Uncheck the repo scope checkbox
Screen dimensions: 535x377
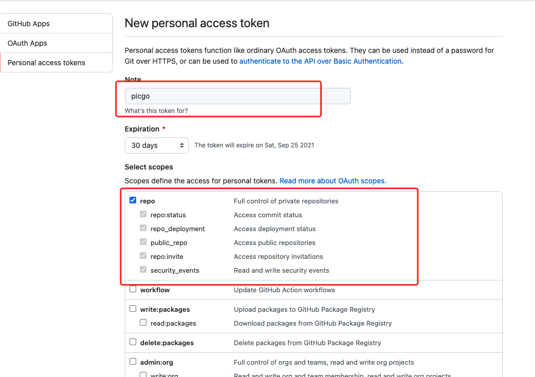[x=133, y=200]
